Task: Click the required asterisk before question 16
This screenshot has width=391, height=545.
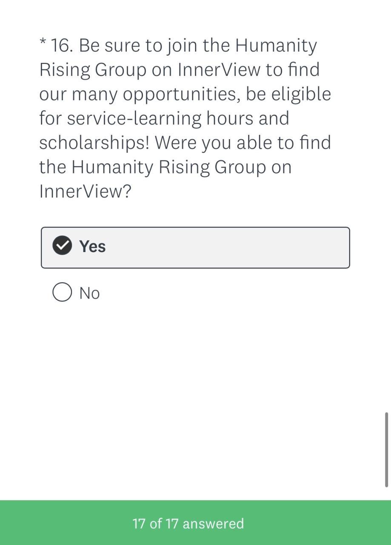Action: tap(43, 42)
